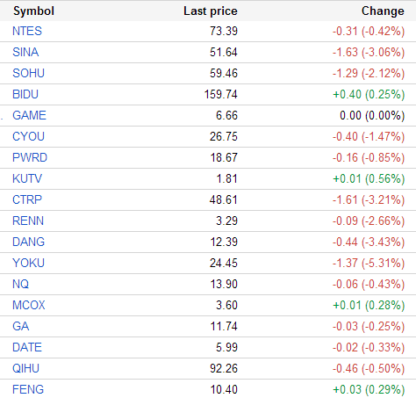This screenshot has width=416, height=398.
Task: Select last price 12.39 for DANG
Action: [224, 242]
